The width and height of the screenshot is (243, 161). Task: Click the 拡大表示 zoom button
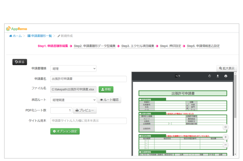point(227,68)
